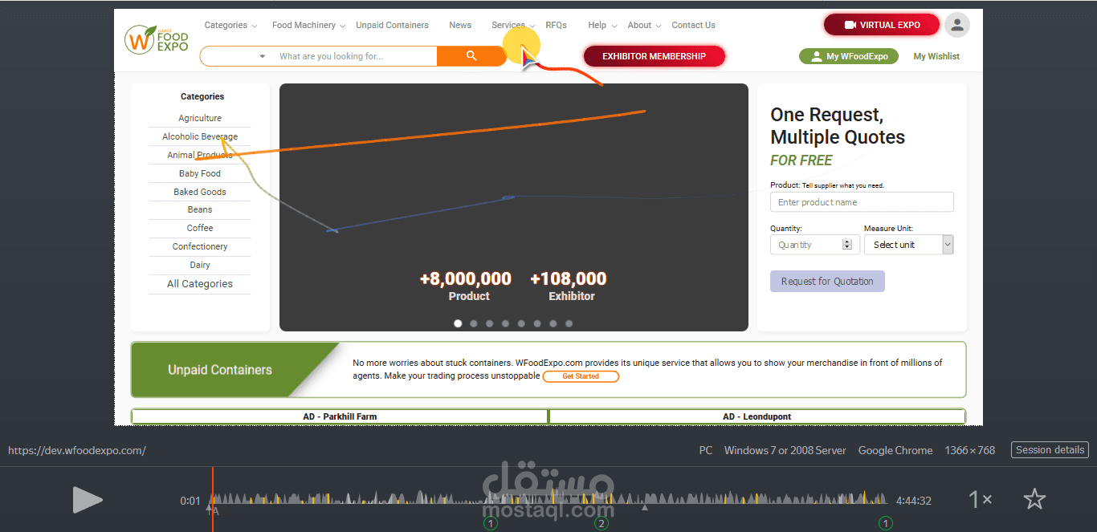
Task: Select the Beans category
Action: 200,209
